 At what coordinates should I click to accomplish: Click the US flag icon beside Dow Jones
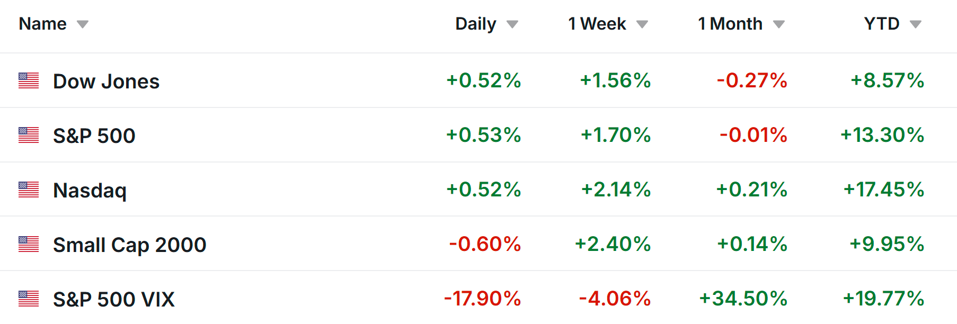pos(29,80)
